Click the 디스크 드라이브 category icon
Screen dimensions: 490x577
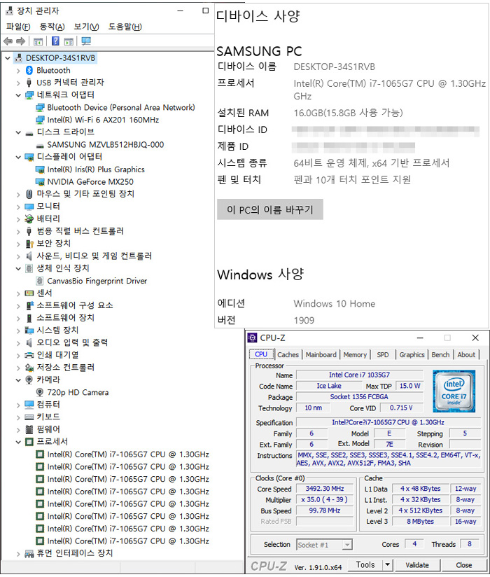click(x=29, y=133)
